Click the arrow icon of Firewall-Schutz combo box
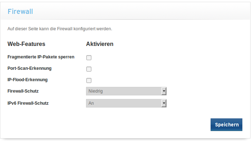252x141 pixels. (164, 91)
